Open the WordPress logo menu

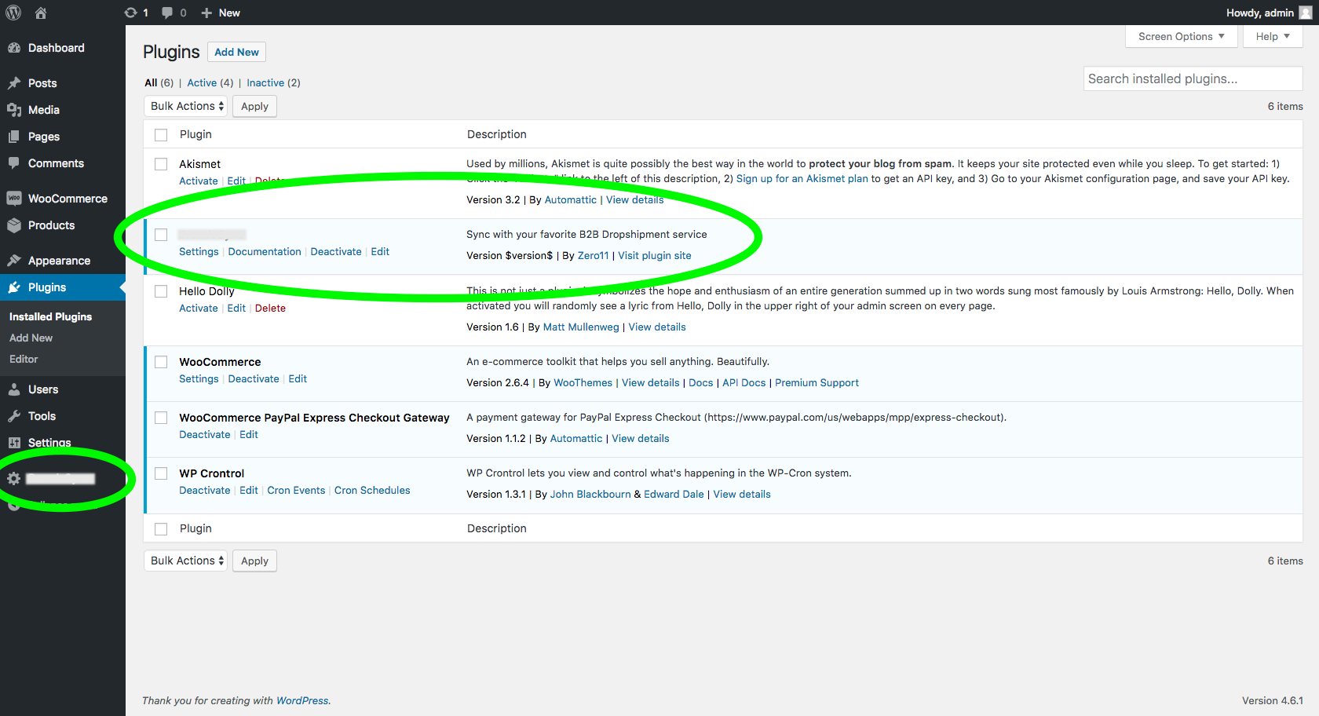pos(13,13)
